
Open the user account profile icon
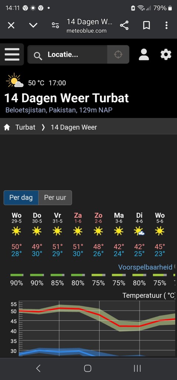tap(144, 55)
